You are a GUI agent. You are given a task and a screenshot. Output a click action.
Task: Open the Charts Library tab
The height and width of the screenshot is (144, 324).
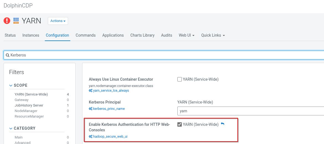click(142, 35)
